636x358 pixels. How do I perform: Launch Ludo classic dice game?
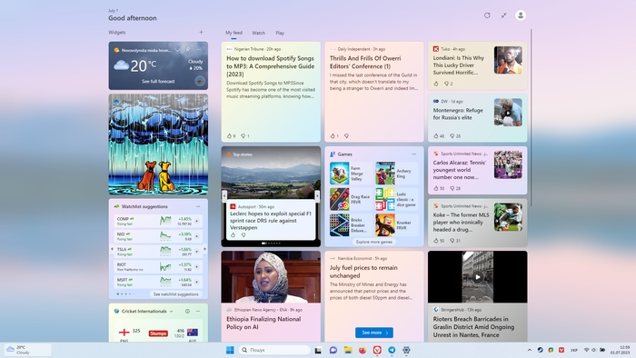[397, 199]
